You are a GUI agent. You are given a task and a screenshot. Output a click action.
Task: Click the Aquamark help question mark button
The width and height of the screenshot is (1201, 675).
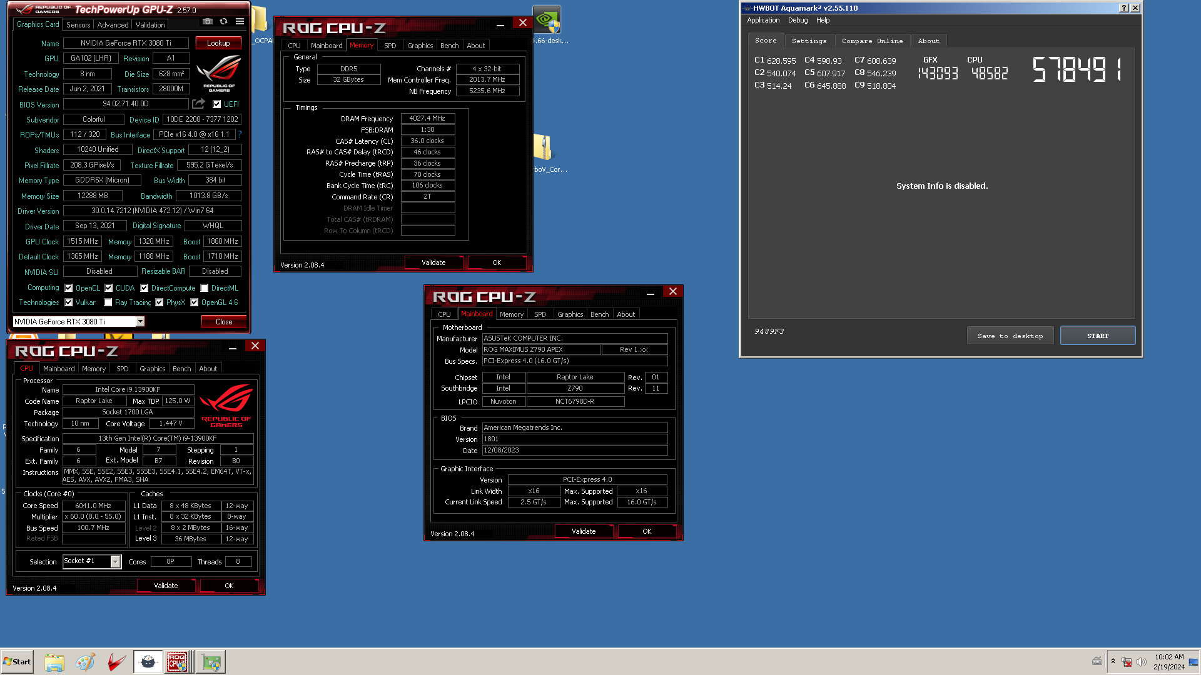pyautogui.click(x=1124, y=8)
